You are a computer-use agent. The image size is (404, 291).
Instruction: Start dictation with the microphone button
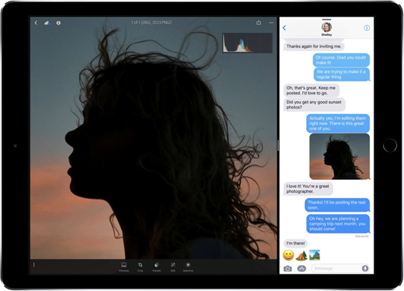(x=365, y=269)
